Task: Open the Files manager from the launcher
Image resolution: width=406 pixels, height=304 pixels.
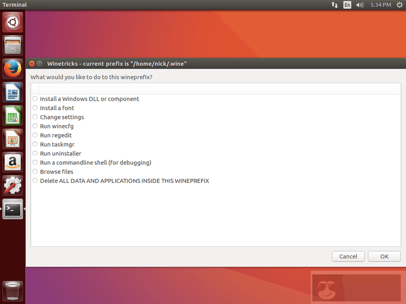Action: click(12, 45)
